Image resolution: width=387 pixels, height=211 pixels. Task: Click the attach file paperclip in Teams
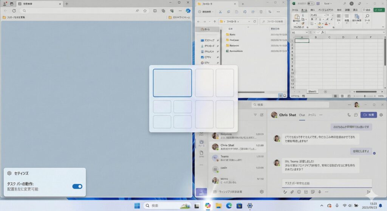point(292,192)
